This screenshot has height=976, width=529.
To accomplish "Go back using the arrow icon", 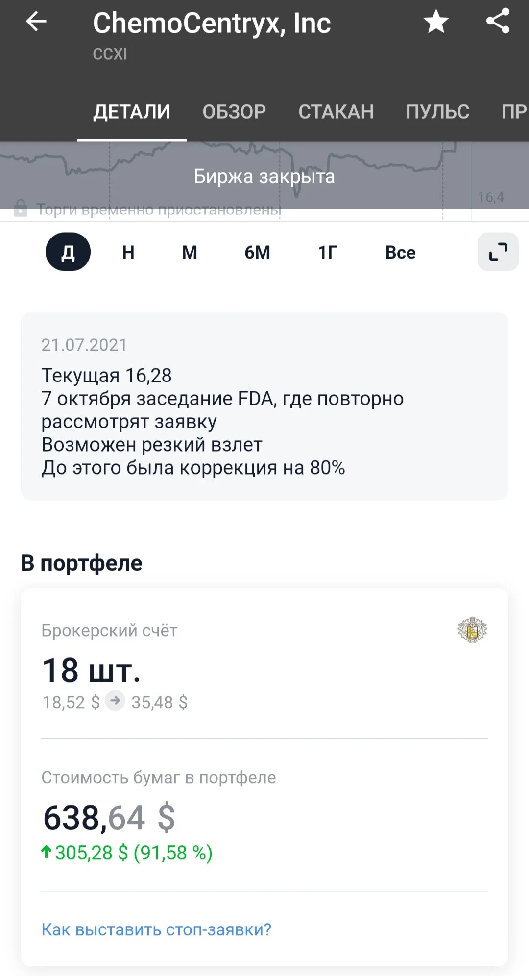I will click(36, 22).
